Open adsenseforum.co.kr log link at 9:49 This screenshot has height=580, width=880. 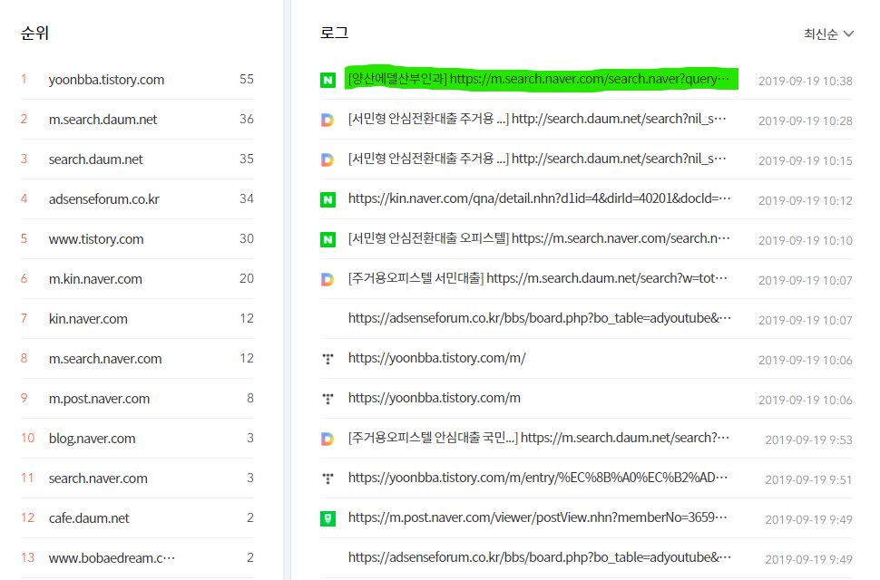pyautogui.click(x=539, y=557)
